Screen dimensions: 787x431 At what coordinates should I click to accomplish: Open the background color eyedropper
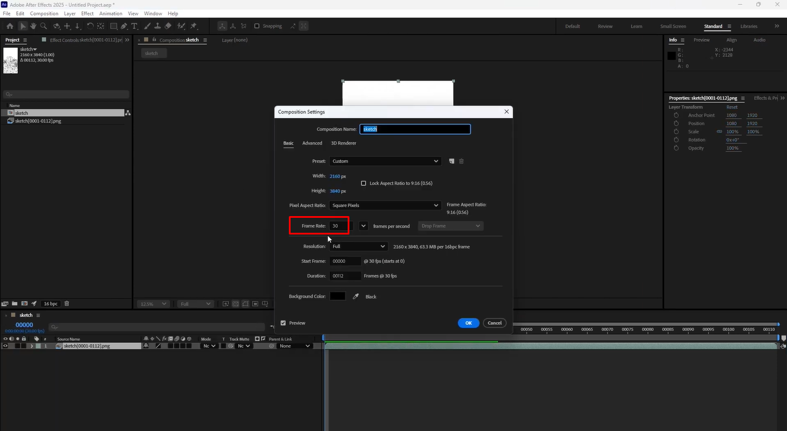click(355, 296)
